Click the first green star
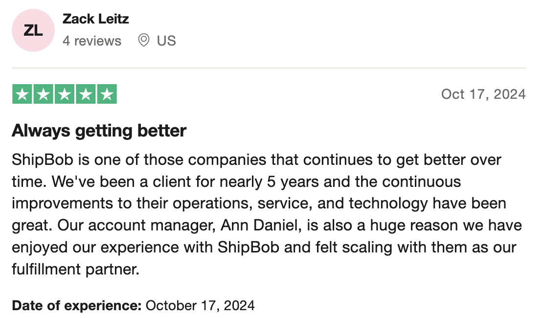Screen dimensions: 544x318 point(22,94)
